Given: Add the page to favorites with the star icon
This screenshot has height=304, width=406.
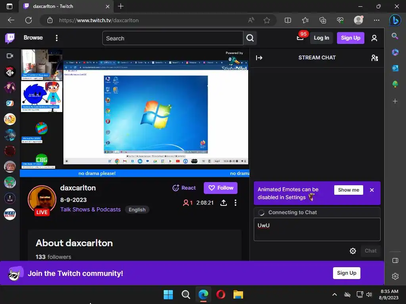Looking at the screenshot, I should (x=267, y=20).
